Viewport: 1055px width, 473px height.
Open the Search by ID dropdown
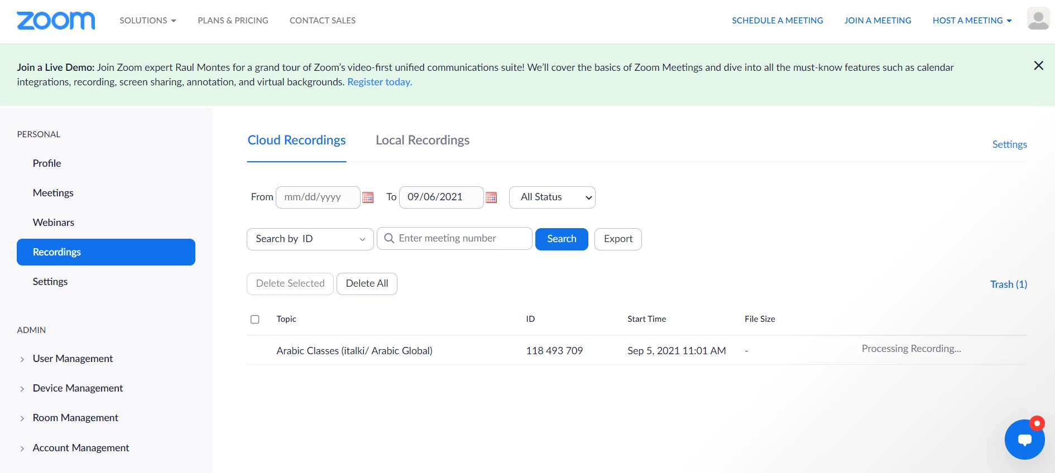click(310, 239)
